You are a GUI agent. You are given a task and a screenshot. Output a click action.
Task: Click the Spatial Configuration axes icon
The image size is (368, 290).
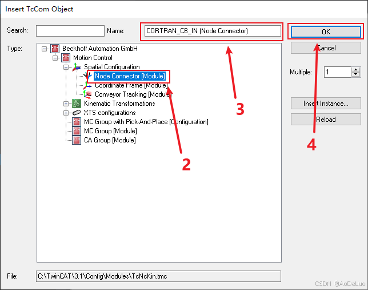[77, 67]
